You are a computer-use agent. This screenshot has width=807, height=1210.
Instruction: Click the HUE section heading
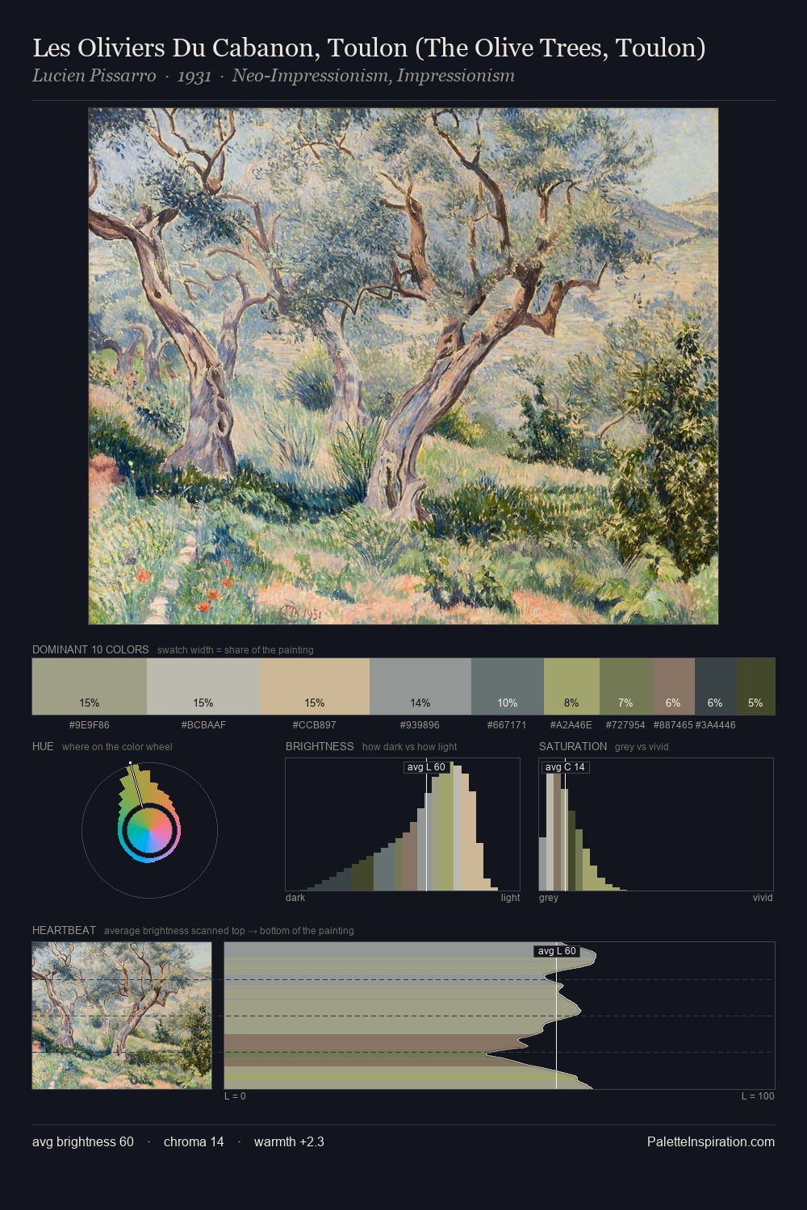tap(43, 746)
